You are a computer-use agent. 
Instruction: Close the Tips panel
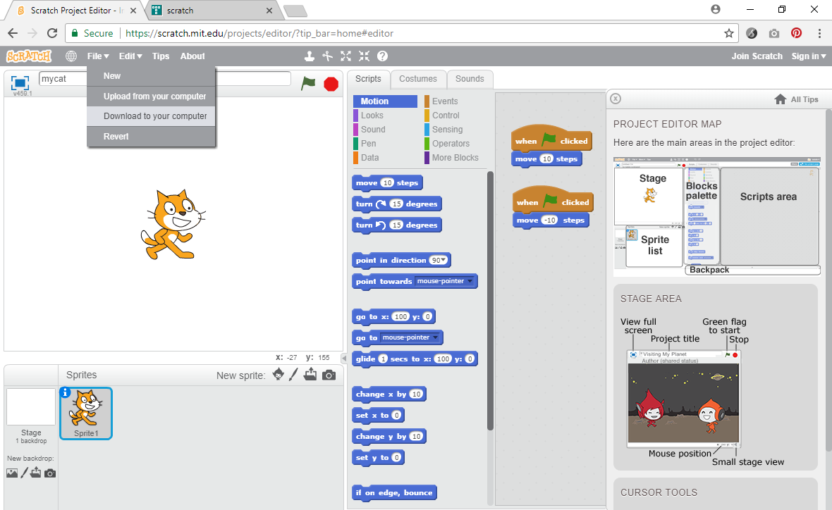pyautogui.click(x=616, y=99)
